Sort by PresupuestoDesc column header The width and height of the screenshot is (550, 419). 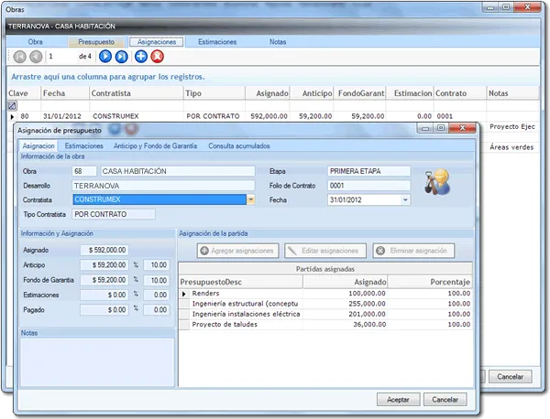coord(240,282)
